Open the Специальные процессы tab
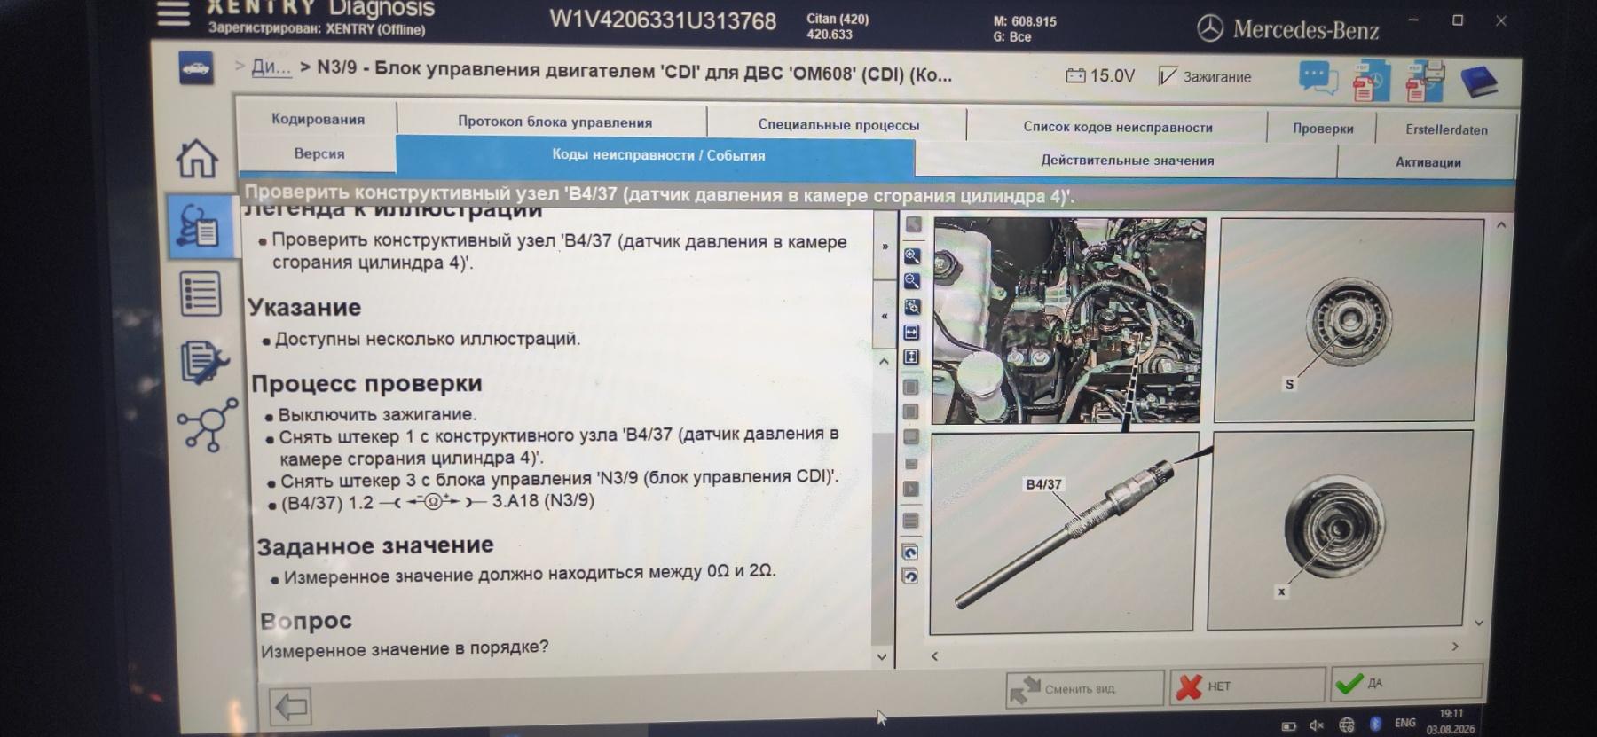 click(x=838, y=125)
